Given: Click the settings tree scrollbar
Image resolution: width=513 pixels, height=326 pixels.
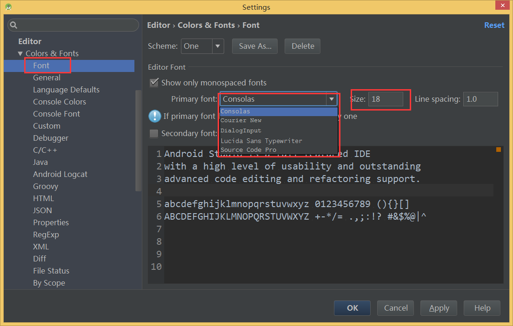Looking at the screenshot, I should (x=138, y=140).
